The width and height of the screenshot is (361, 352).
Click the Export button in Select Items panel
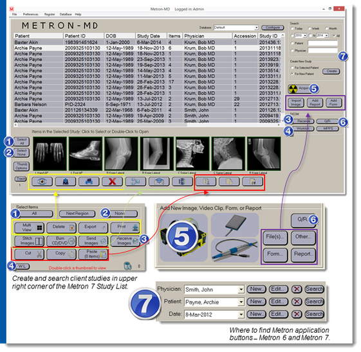point(93,227)
